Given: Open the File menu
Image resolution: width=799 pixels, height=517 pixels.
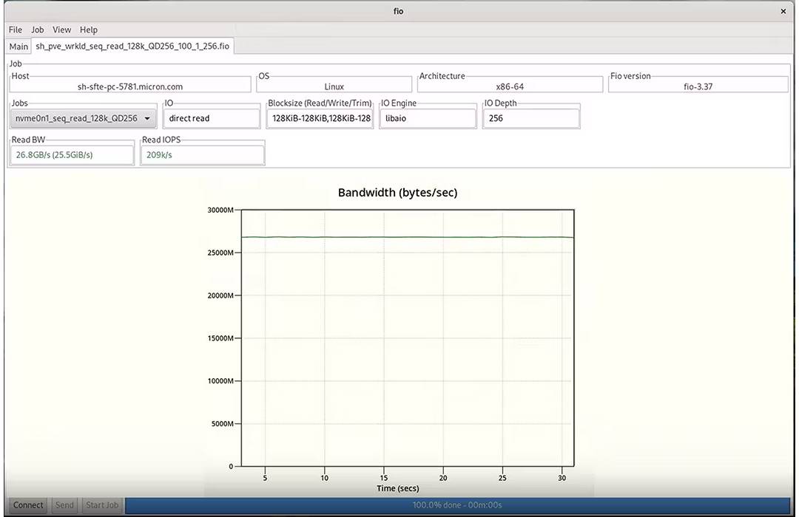Looking at the screenshot, I should tap(16, 30).
